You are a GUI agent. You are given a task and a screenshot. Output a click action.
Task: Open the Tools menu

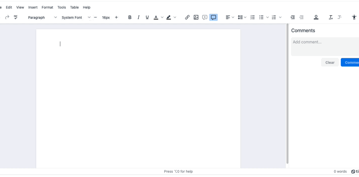(62, 7)
